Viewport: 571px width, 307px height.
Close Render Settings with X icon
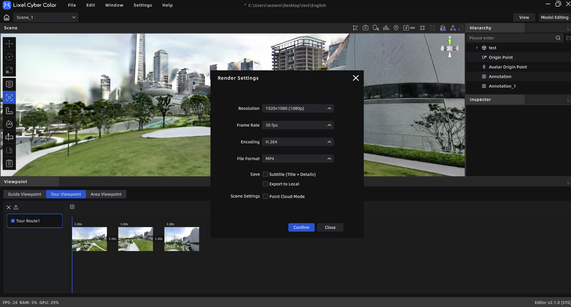tap(356, 78)
